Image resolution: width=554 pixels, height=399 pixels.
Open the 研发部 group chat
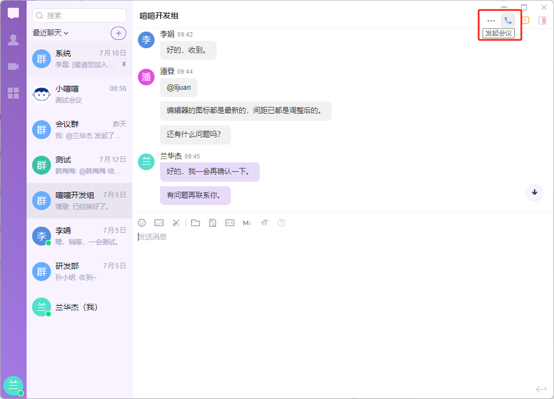pos(79,272)
